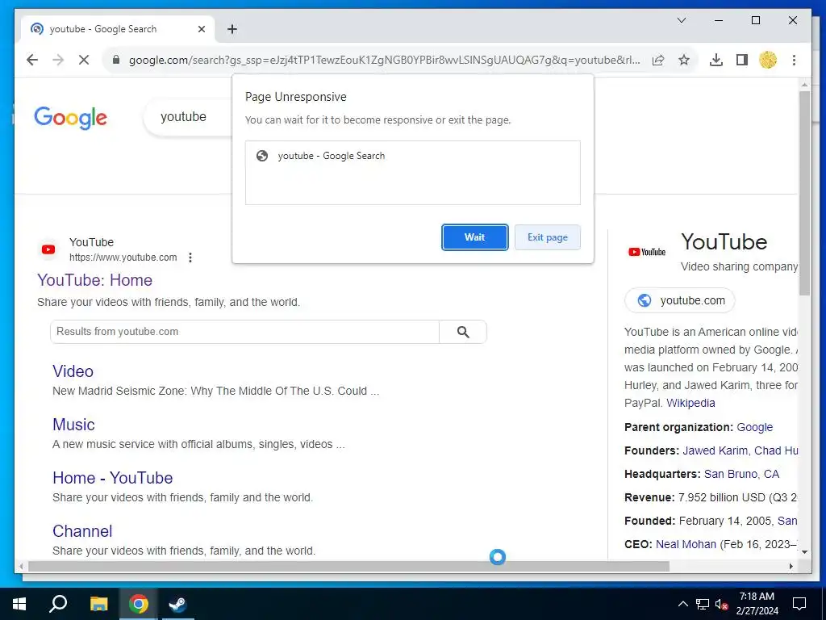Click the Jawed Karim founder link

[x=715, y=450]
